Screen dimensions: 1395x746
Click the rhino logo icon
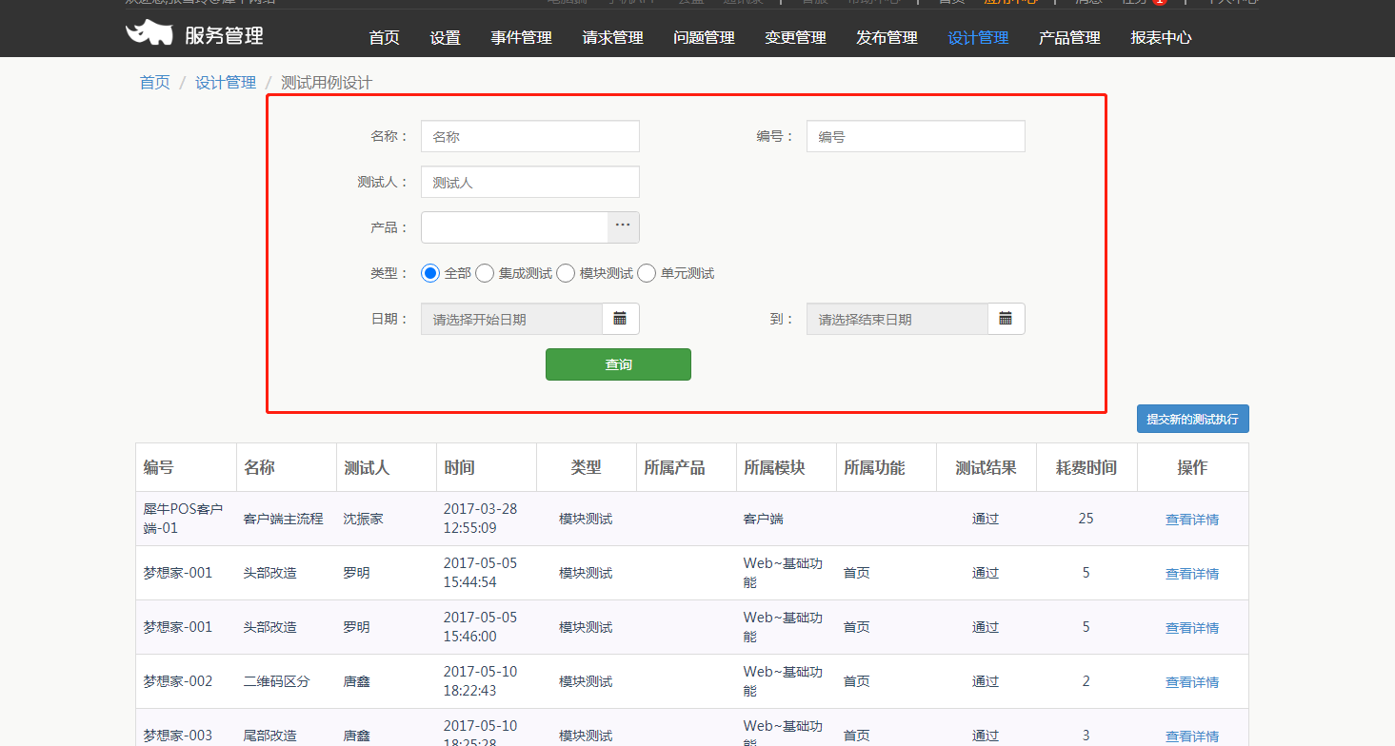(x=149, y=33)
